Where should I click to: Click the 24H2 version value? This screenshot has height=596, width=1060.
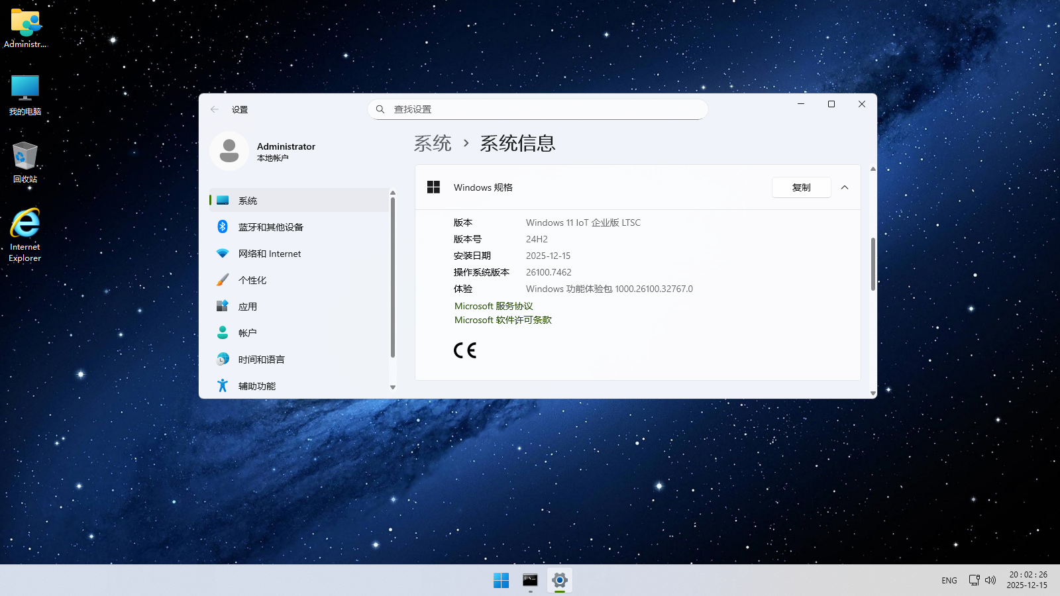537,239
